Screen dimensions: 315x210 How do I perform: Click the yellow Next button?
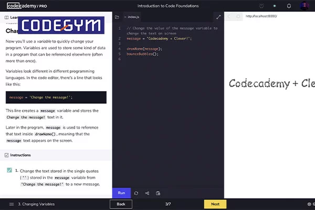point(215,204)
